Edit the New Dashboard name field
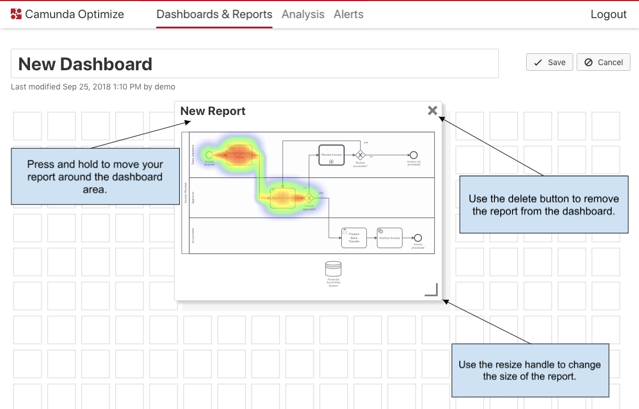Screen dimensions: 639x409 coord(255,63)
